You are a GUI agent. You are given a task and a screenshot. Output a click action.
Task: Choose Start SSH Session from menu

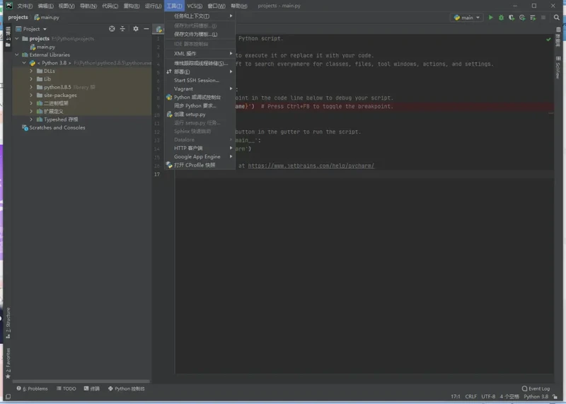click(x=196, y=80)
